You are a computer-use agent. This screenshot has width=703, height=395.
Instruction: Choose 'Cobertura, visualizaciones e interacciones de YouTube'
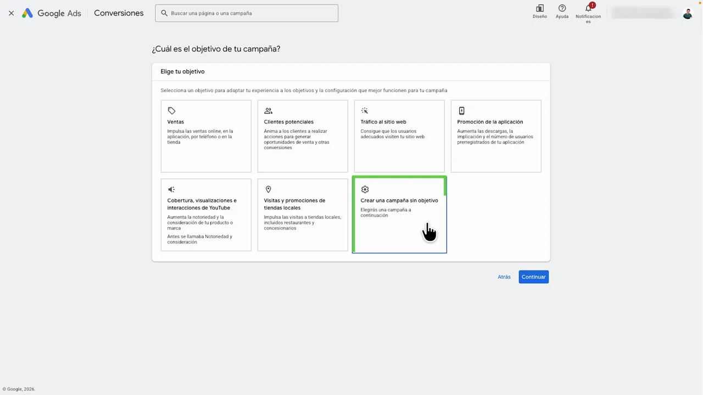click(x=202, y=204)
